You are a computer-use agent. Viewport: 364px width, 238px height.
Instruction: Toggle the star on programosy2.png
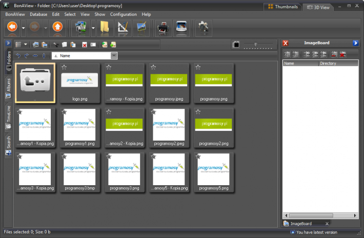pos(198,112)
